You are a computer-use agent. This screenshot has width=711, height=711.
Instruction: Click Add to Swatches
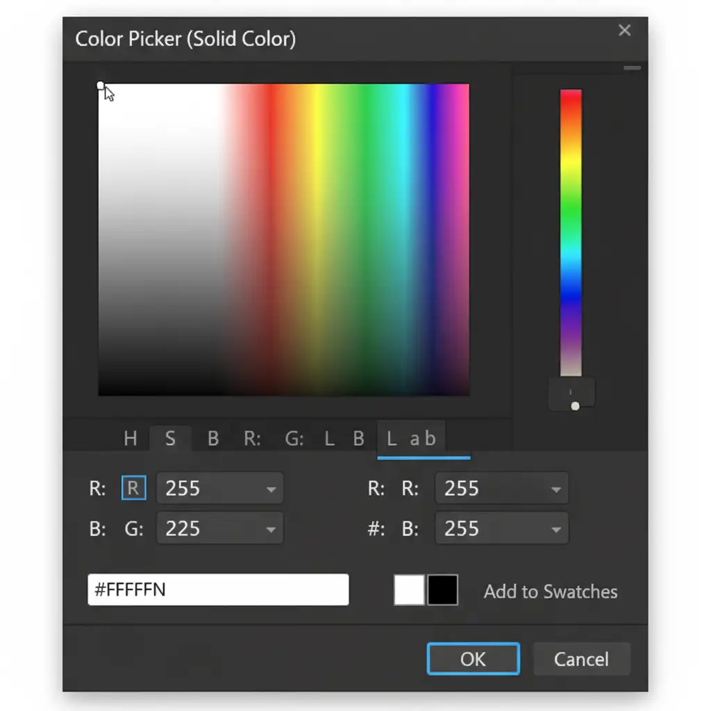550,592
